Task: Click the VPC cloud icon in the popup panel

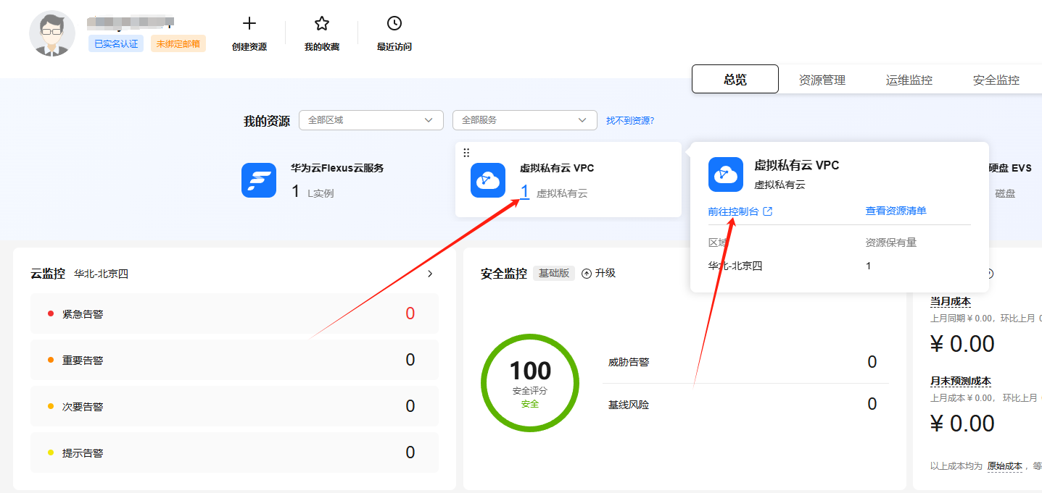Action: (726, 174)
